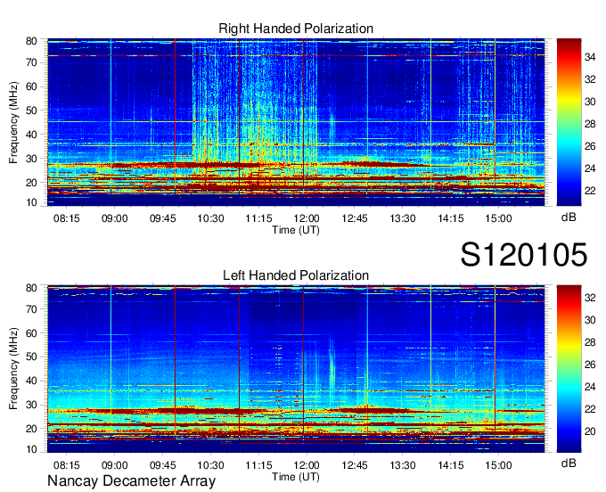Click the 80 MHz tick on the bottom plot
Image resolution: width=606 pixels, height=492 pixels.
tap(32, 288)
